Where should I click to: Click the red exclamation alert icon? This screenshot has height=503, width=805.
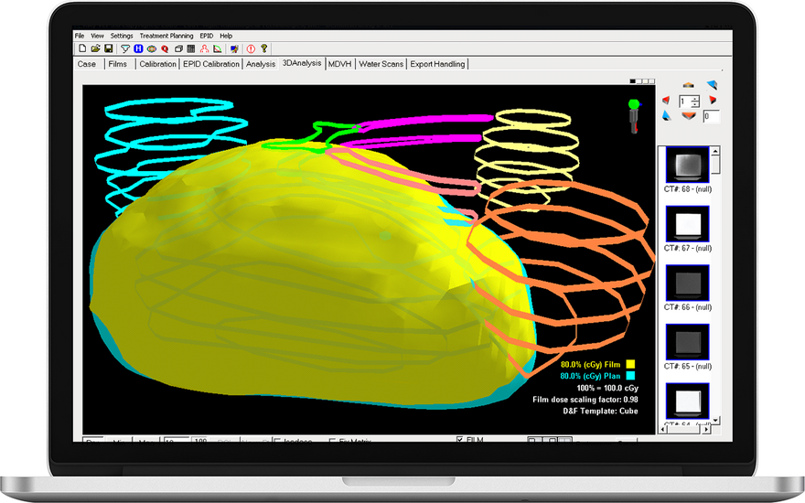(x=251, y=48)
